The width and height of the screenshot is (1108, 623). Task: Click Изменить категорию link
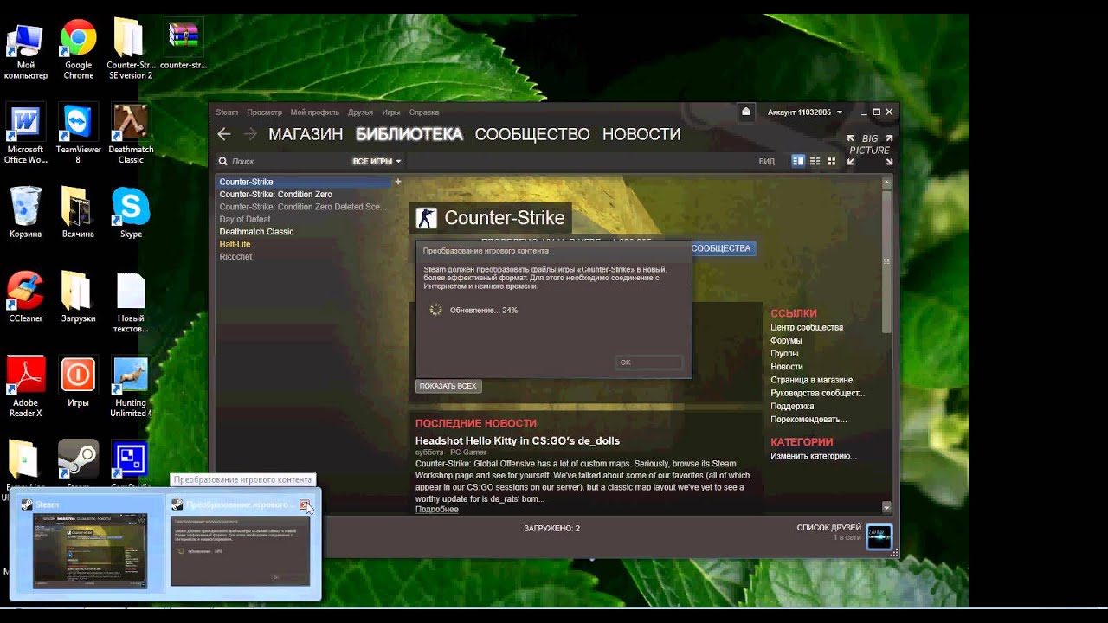click(x=814, y=456)
